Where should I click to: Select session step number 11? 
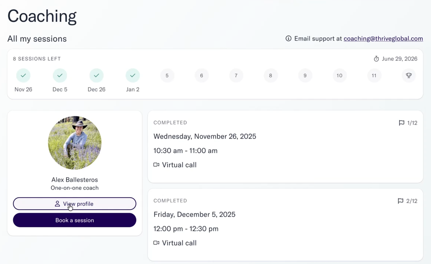[374, 75]
